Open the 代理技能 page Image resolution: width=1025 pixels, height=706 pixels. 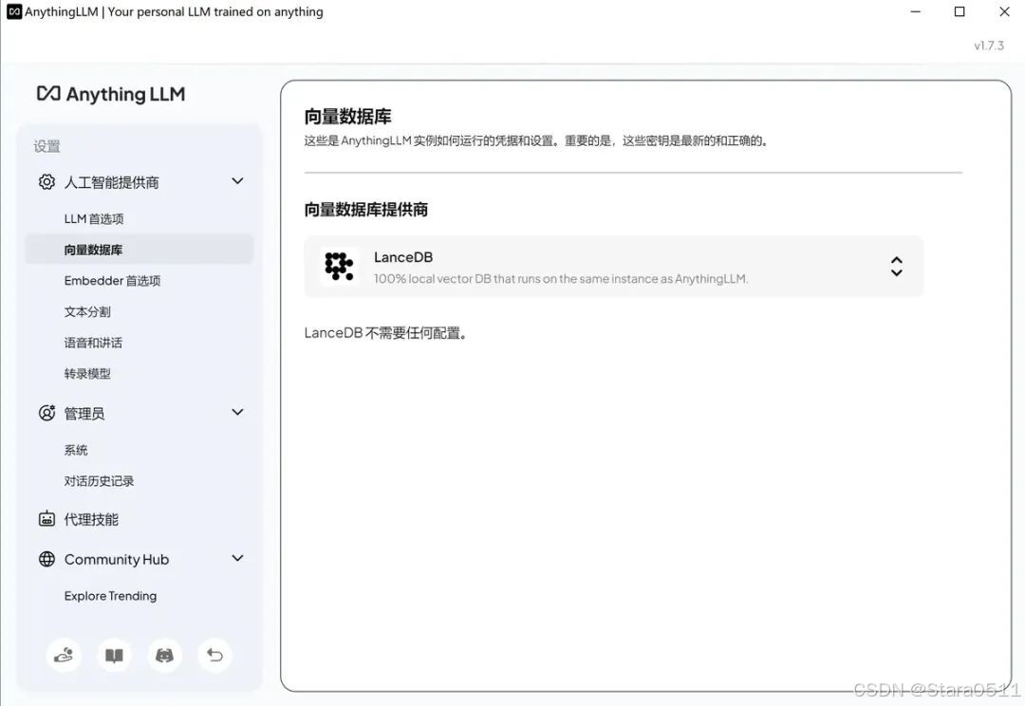point(91,520)
